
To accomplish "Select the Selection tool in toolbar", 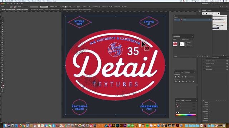I will pos(2,21).
